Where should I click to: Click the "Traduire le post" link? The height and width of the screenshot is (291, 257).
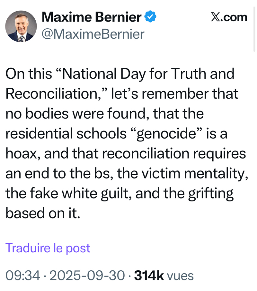point(48,248)
